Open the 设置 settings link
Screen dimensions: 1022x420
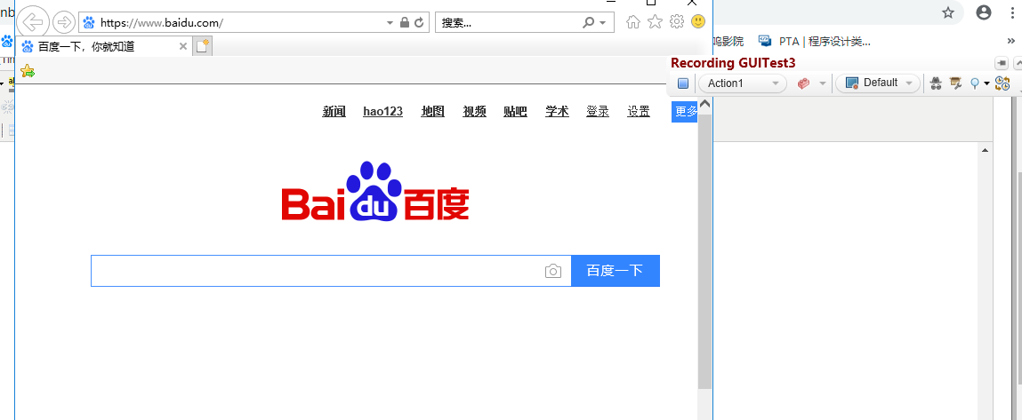tap(639, 111)
